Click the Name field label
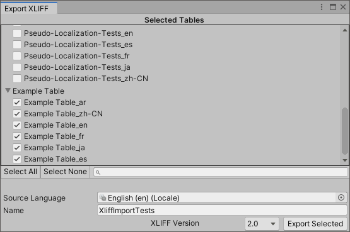This screenshot has height=232, width=350. click(x=14, y=211)
